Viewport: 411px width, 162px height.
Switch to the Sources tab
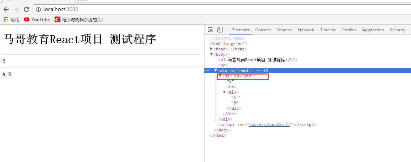click(x=284, y=30)
